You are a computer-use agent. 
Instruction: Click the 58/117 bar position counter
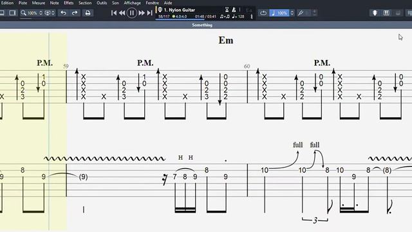(x=164, y=17)
